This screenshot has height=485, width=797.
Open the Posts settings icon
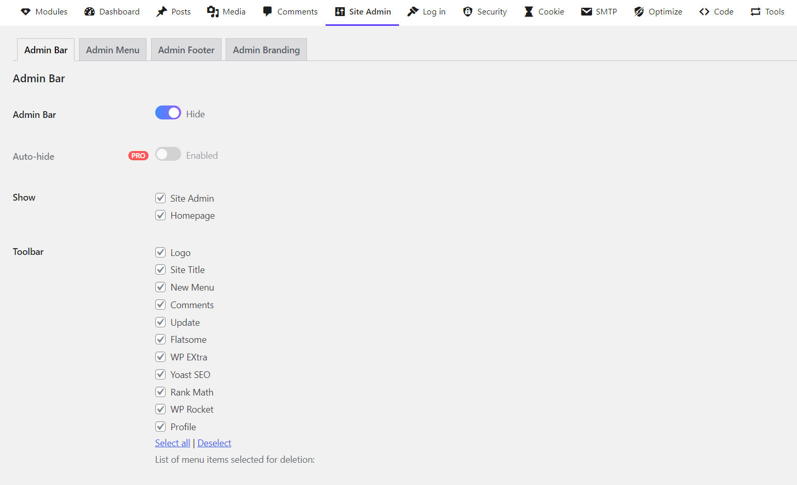click(x=173, y=11)
